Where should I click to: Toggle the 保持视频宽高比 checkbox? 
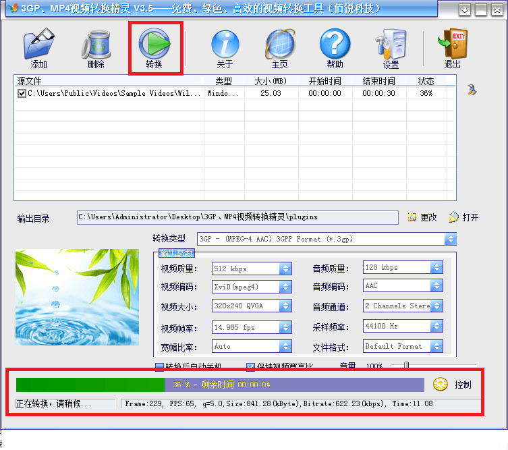tap(250, 366)
